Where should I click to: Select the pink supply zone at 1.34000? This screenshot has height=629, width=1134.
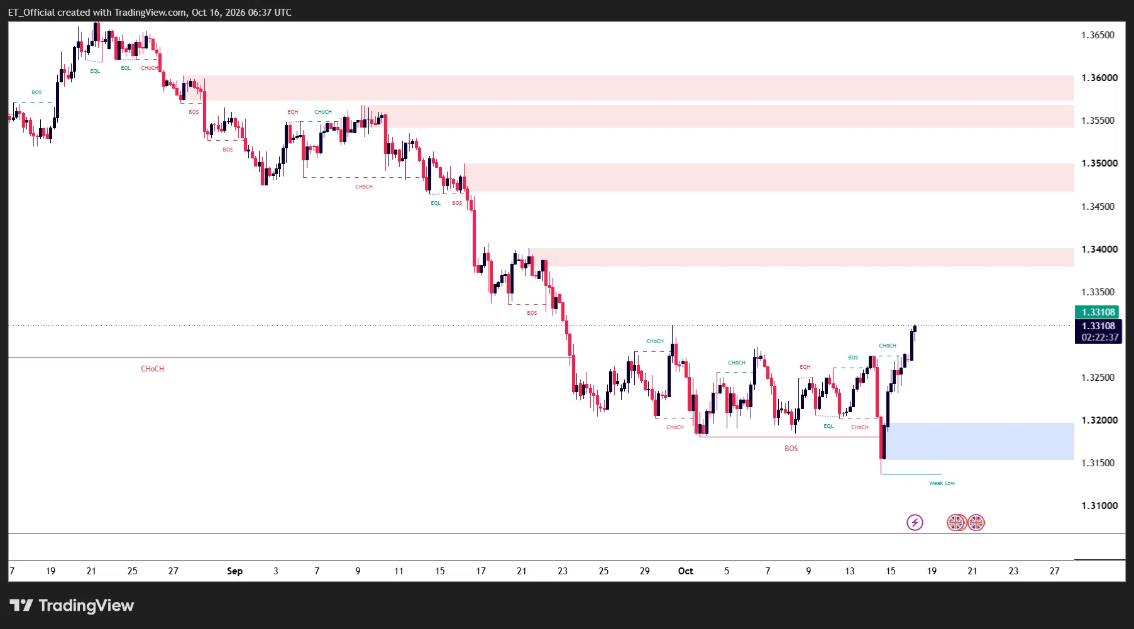[x=801, y=257]
